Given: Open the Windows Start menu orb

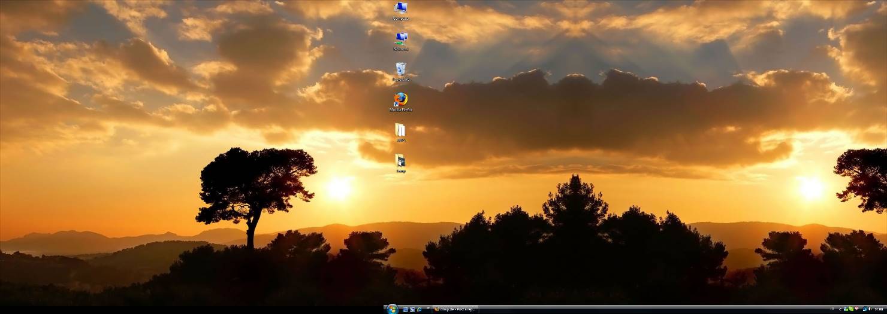Looking at the screenshot, I should tap(393, 309).
